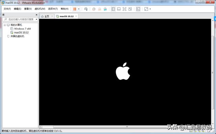The image size is (216, 134).
Task: Switch to the 主页 home tab
Action: click(47, 16)
